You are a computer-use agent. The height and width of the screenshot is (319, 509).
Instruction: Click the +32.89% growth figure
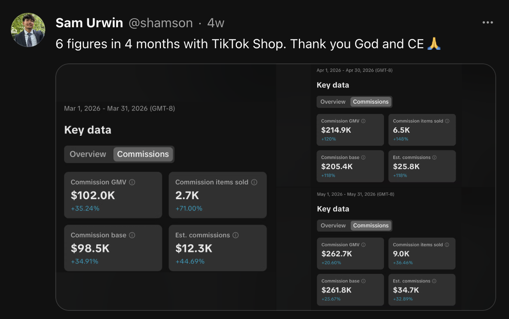click(403, 299)
